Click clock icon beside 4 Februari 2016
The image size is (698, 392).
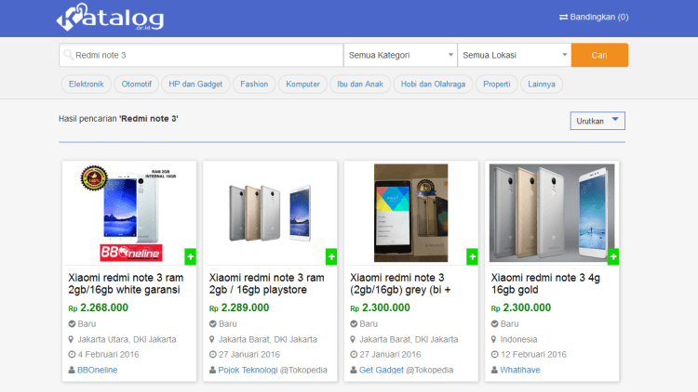(72, 354)
